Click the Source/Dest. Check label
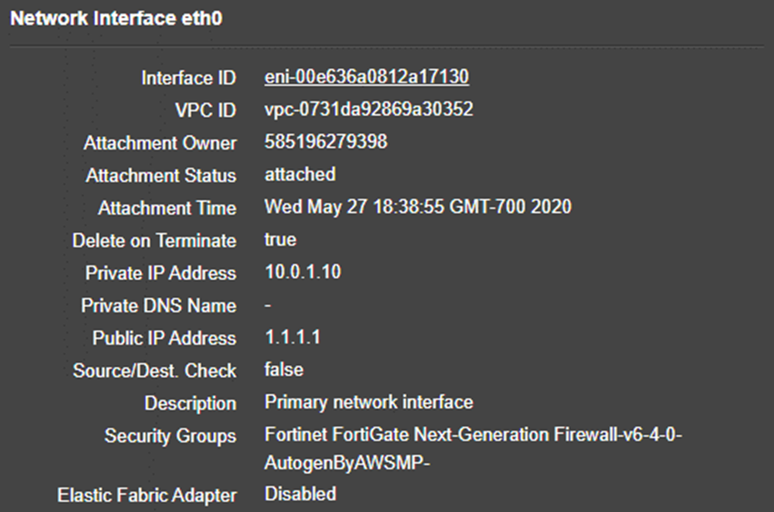Viewport: 774px width, 512px height. [155, 371]
